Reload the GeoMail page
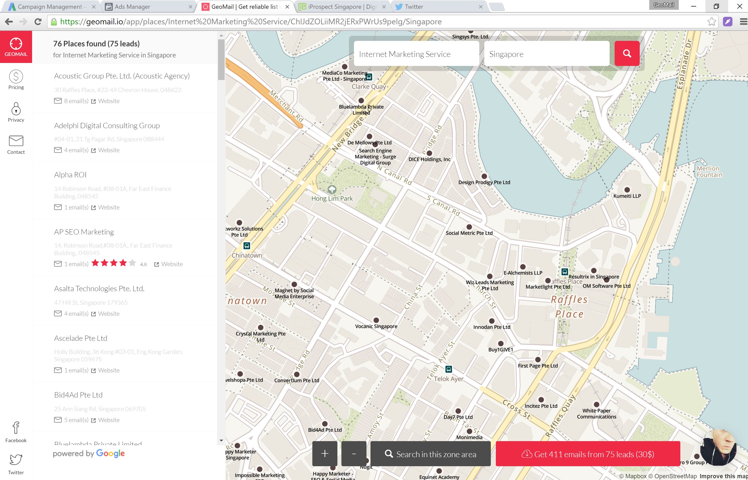The image size is (748, 480). point(38,22)
